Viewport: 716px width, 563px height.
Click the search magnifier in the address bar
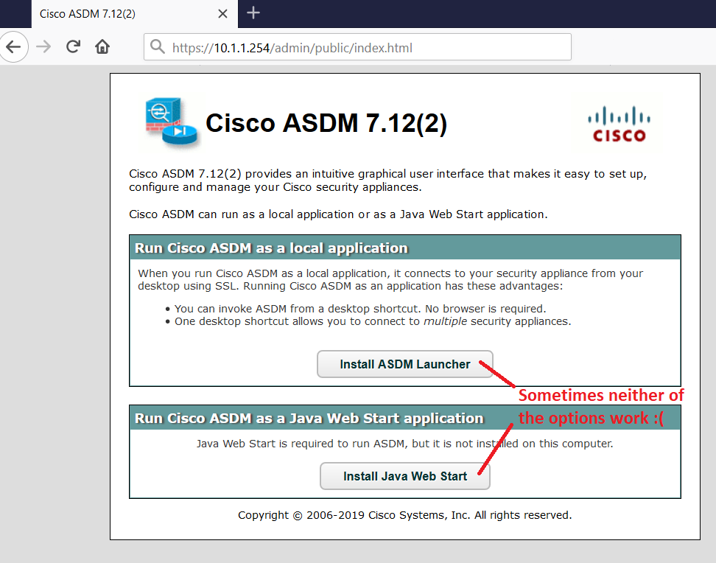tap(158, 46)
